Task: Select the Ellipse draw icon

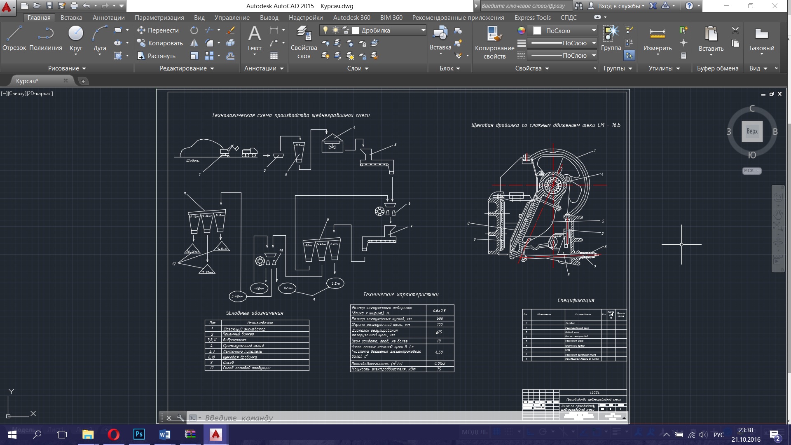Action: [x=118, y=43]
